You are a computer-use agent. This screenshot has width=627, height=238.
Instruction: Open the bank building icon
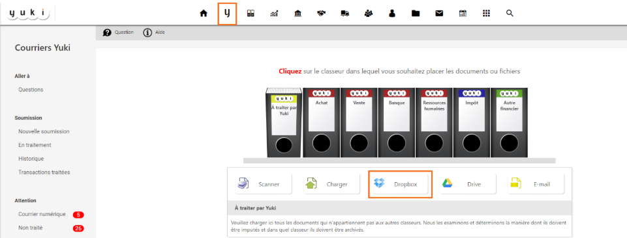point(298,14)
